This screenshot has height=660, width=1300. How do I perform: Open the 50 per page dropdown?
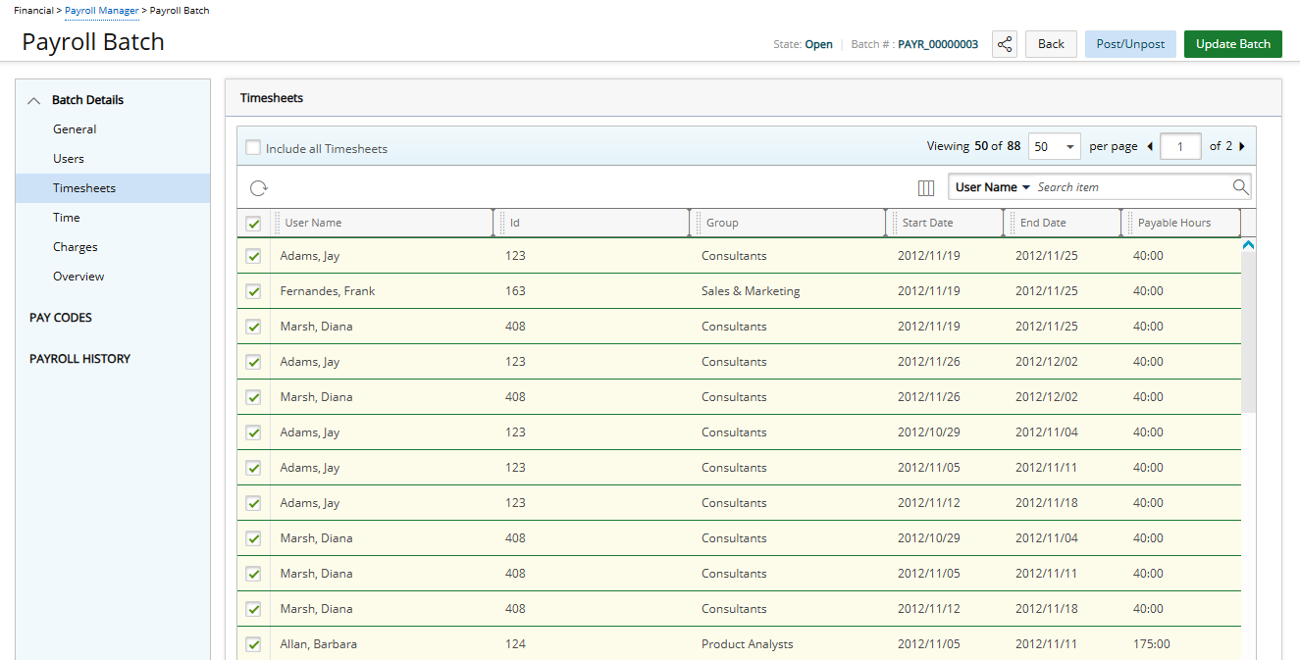pos(1055,147)
